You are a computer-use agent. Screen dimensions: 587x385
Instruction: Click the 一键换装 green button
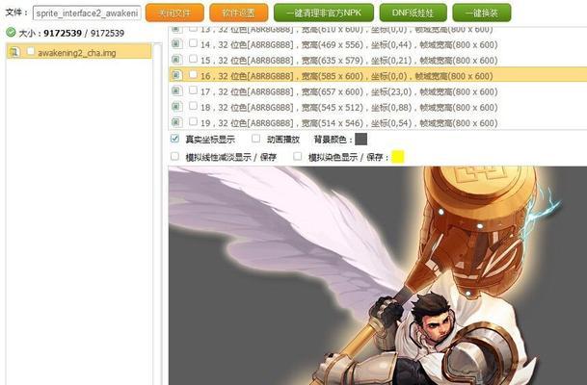coord(481,13)
